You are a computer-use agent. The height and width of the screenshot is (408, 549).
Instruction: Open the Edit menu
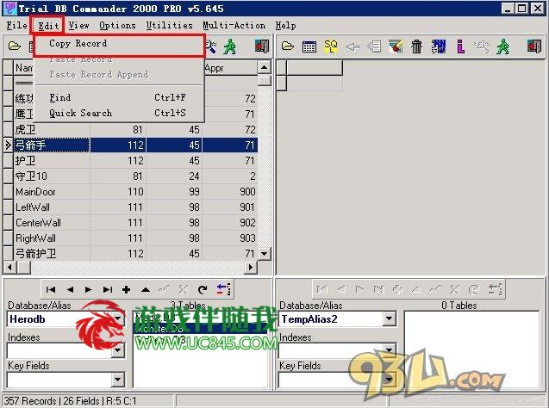tap(48, 25)
